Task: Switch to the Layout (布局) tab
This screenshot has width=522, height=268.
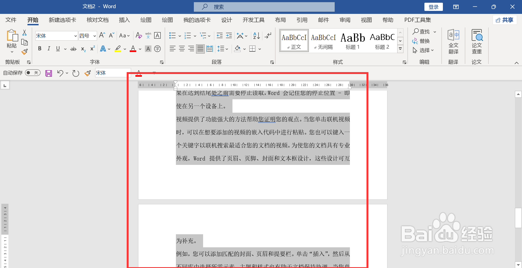Action: pos(280,20)
